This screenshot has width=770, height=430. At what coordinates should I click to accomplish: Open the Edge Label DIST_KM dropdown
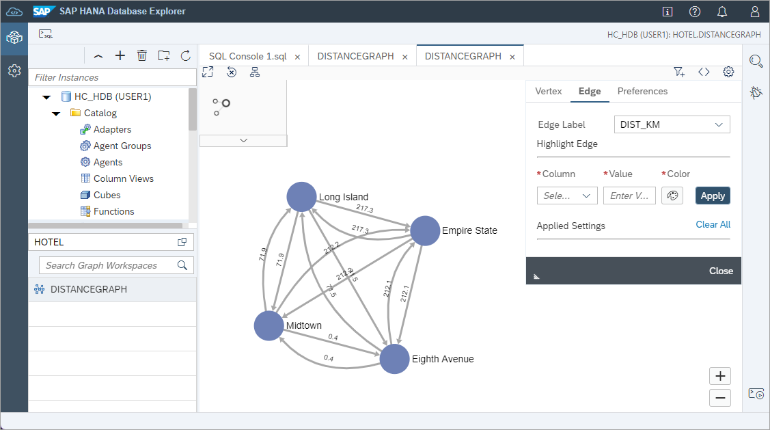[672, 124]
